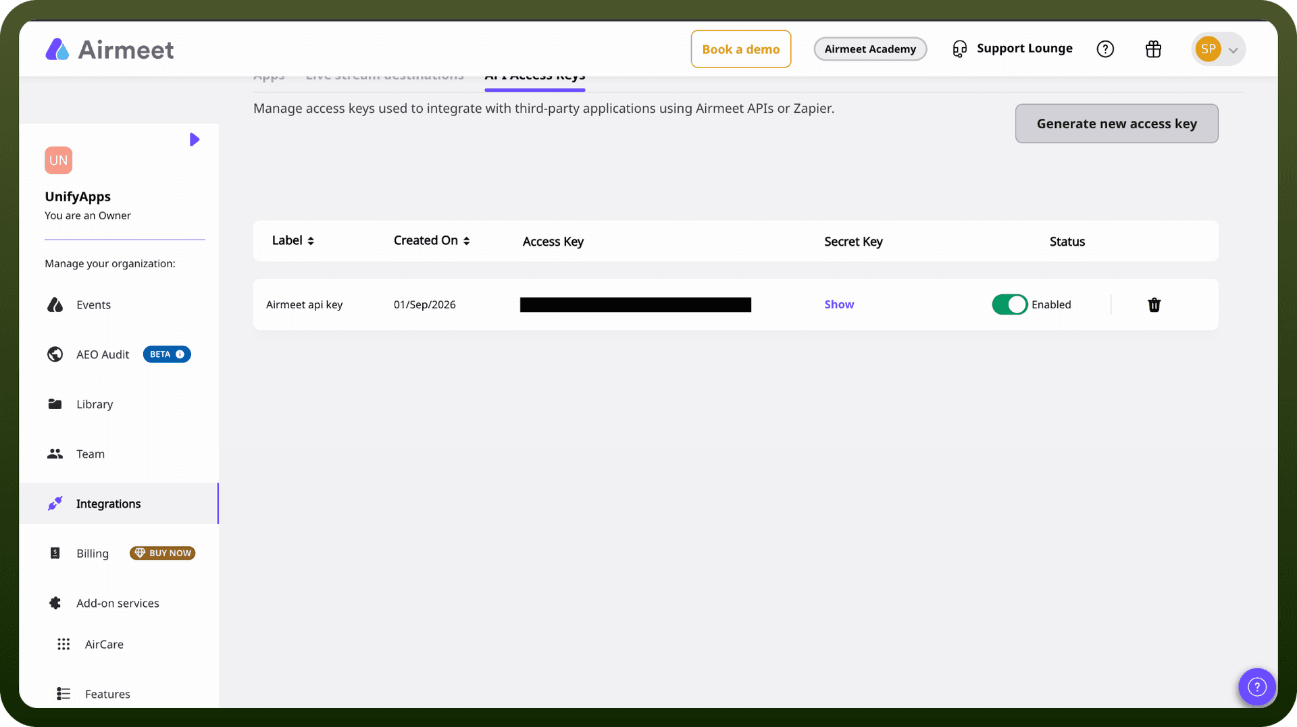Click Book a demo button
This screenshot has height=727, width=1297.
click(x=741, y=49)
